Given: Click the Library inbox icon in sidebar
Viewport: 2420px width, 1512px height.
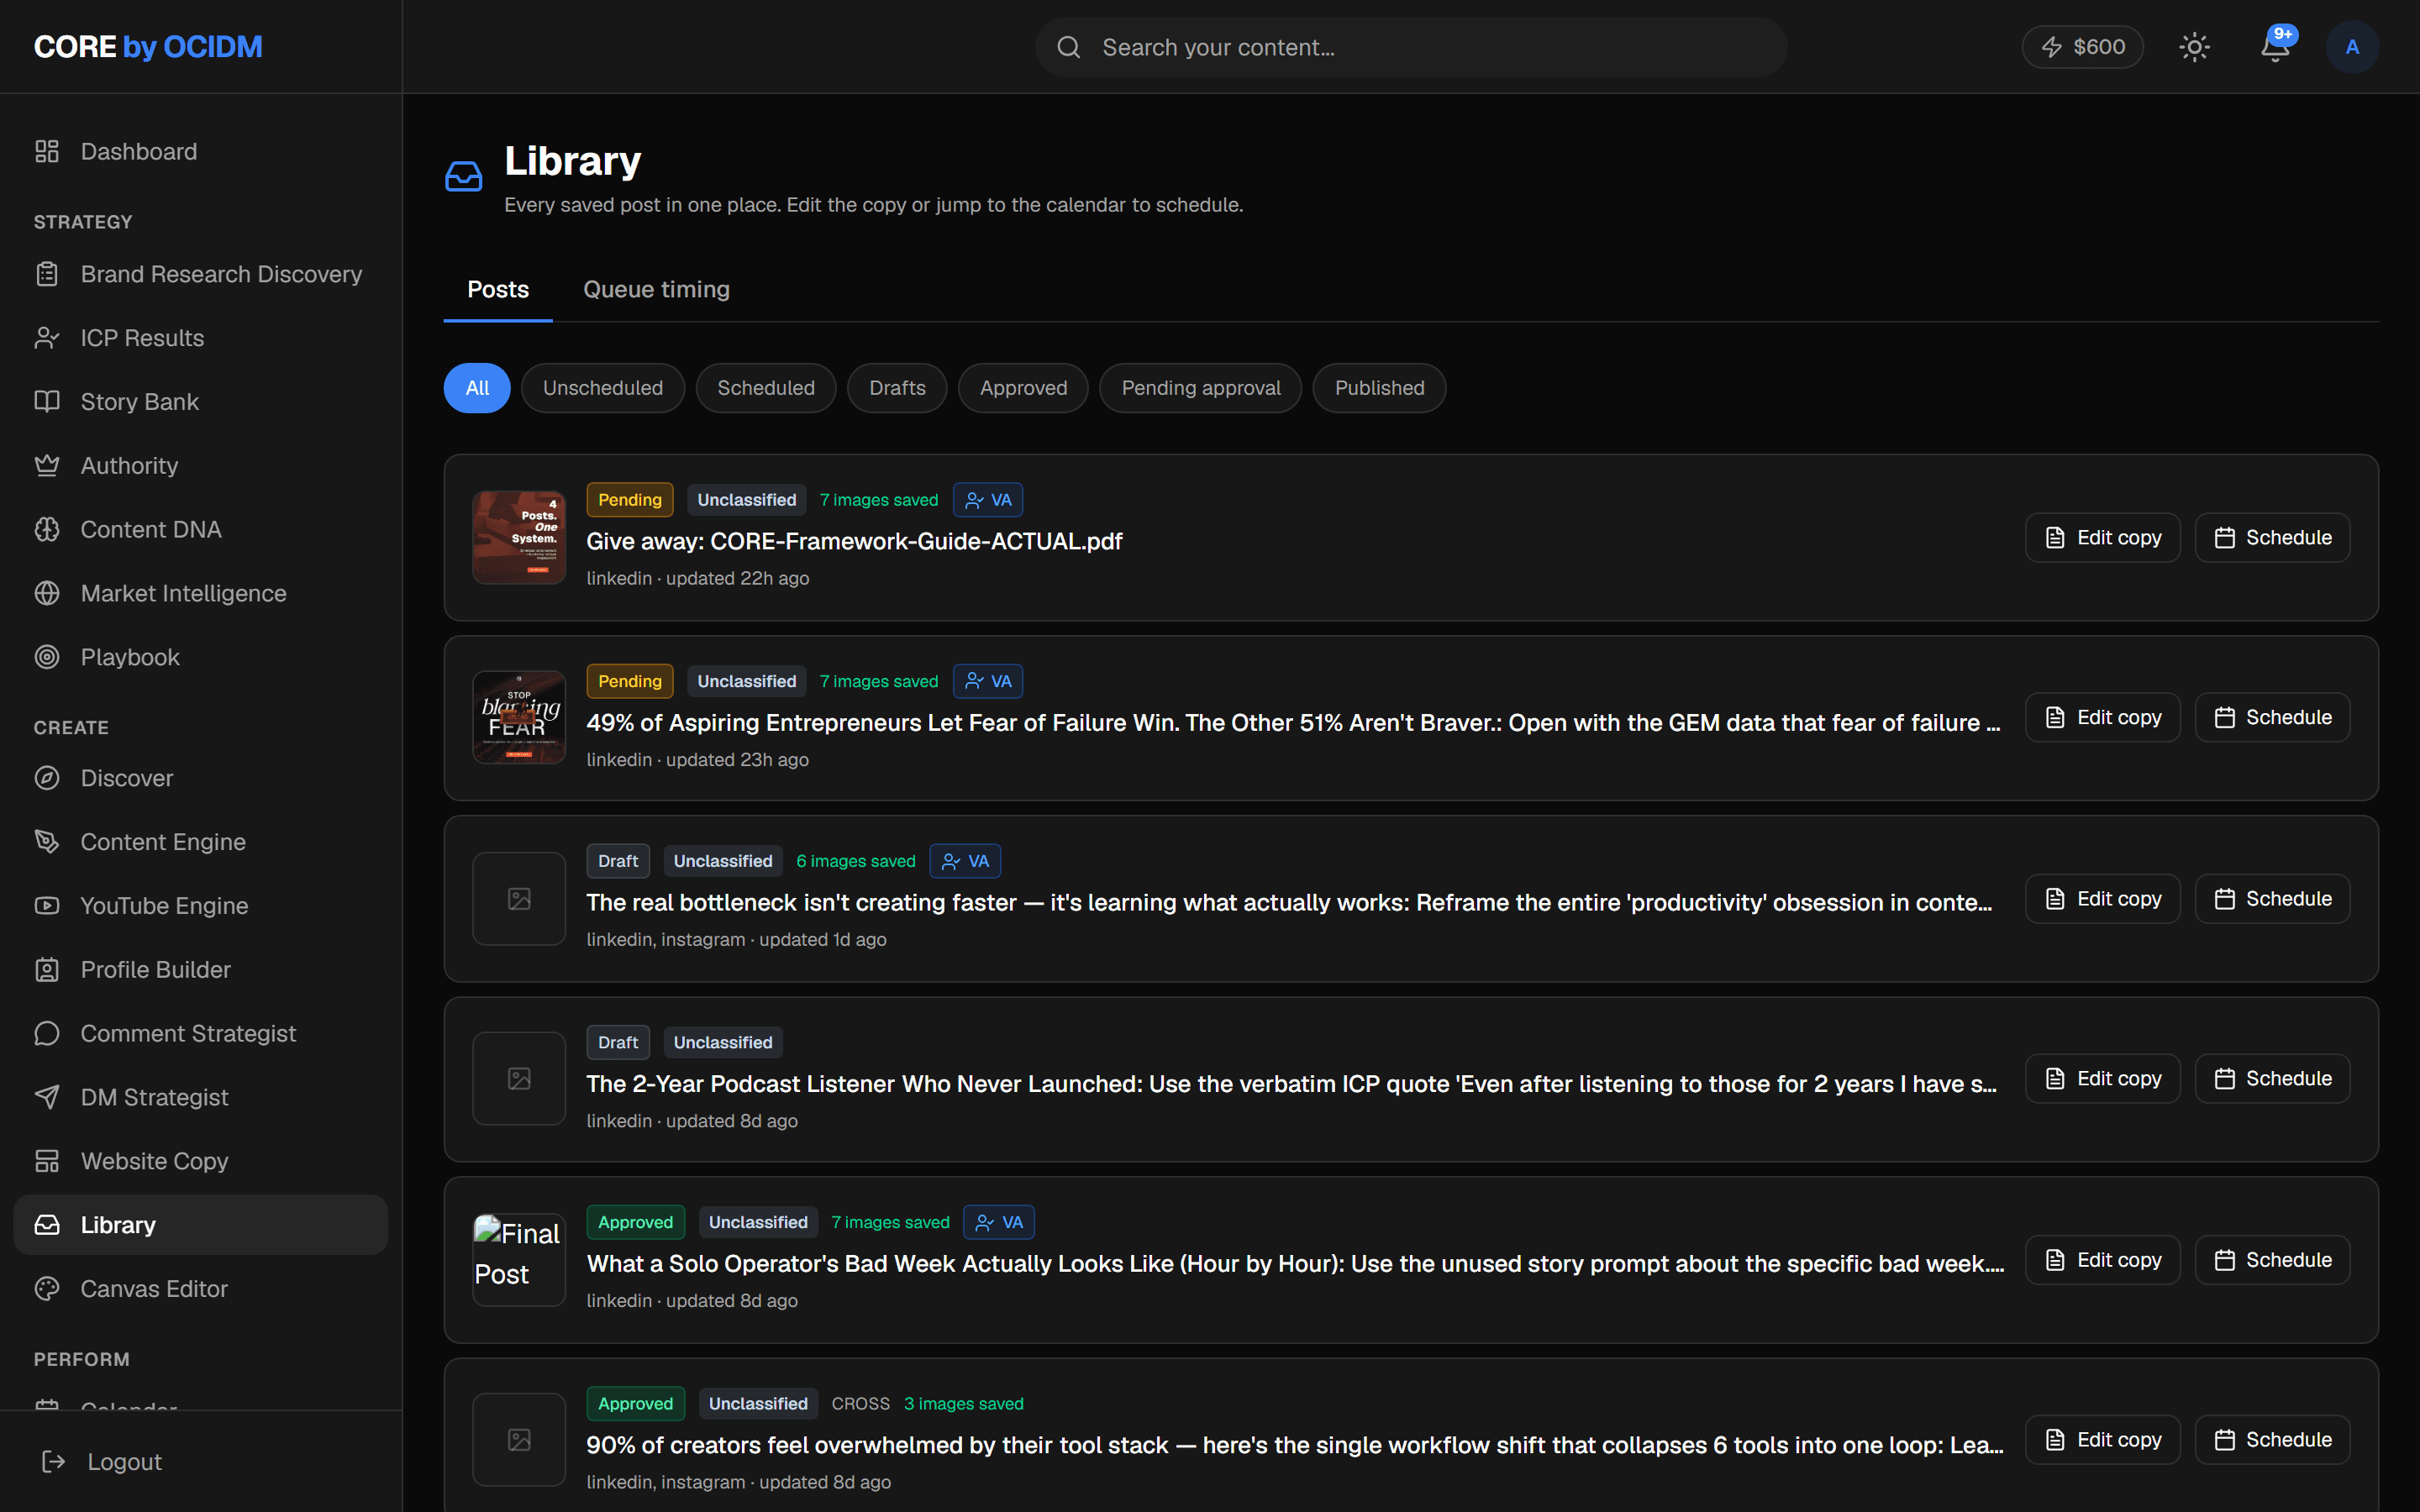Looking at the screenshot, I should (x=47, y=1225).
